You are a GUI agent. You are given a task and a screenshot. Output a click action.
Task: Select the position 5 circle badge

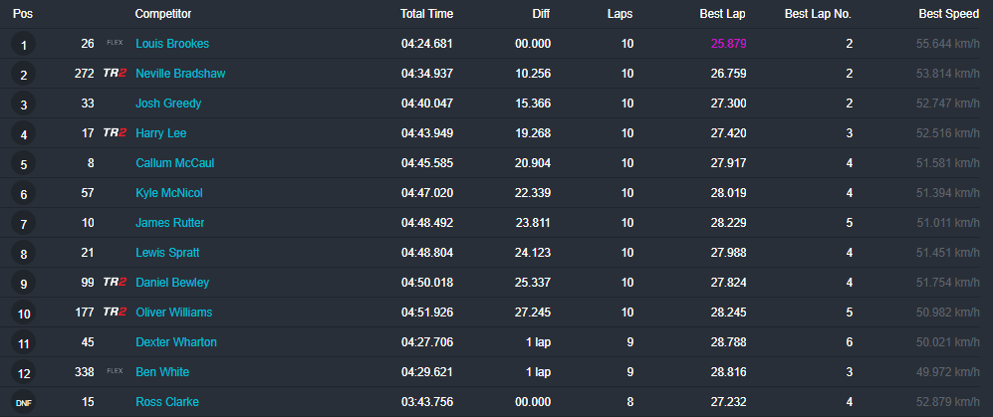24,164
